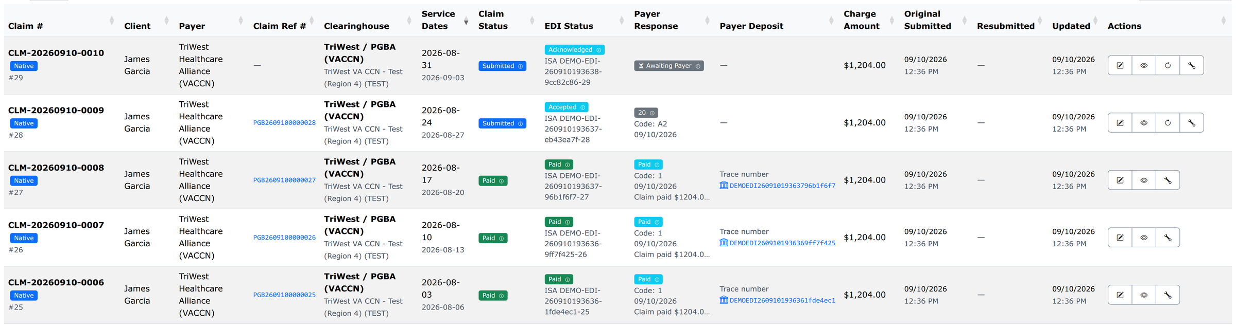The width and height of the screenshot is (1236, 328).
Task: Sort table by Payer column
Action: tap(241, 21)
